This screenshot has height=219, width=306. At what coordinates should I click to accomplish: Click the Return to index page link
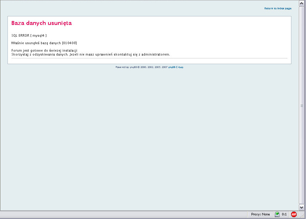(278, 8)
